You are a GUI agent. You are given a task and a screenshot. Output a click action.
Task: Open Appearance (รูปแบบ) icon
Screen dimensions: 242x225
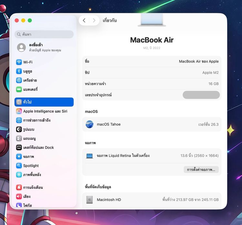click(x=19, y=129)
